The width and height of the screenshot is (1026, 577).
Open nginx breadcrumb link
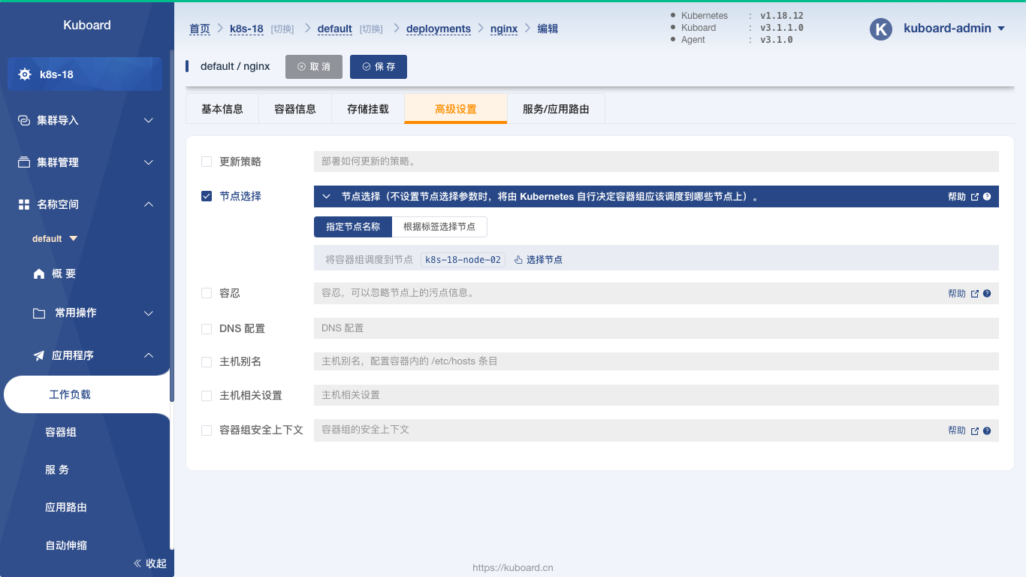tap(504, 29)
